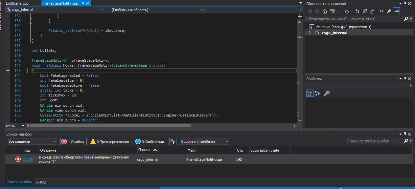Open Properties window position menu
This screenshot has width=415, height=189.
(401, 79)
